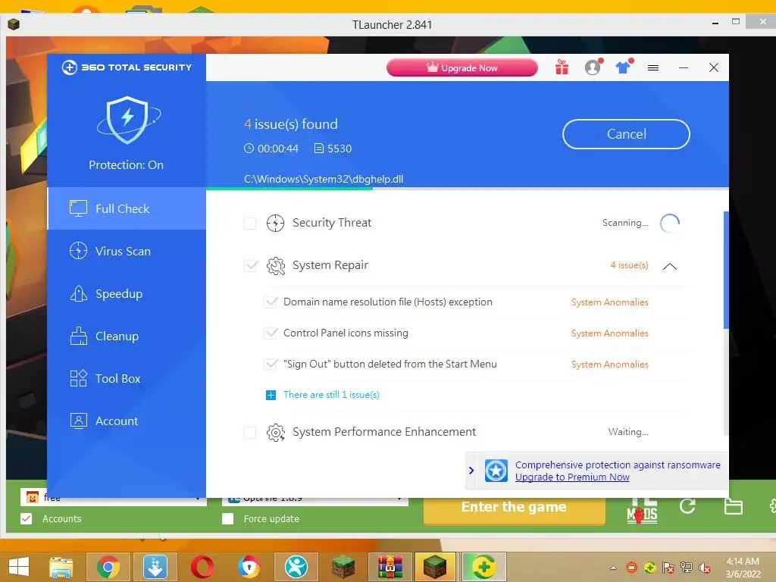Toggle the System Repair checkbox
This screenshot has height=582, width=776.
[x=251, y=266]
